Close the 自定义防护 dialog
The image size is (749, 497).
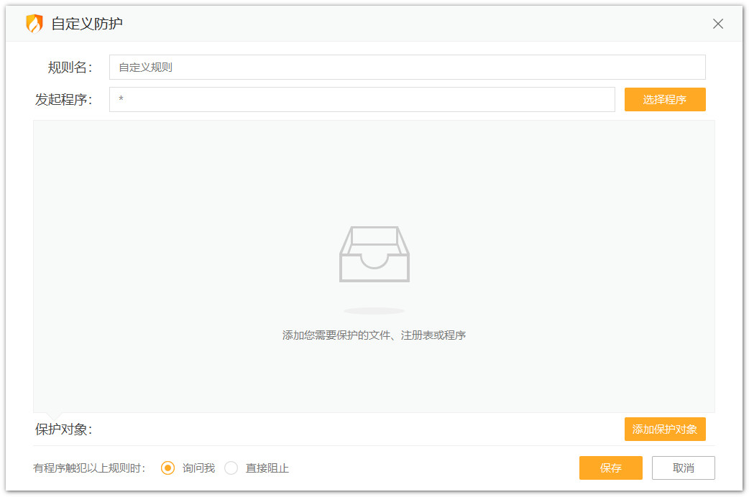[x=717, y=23]
